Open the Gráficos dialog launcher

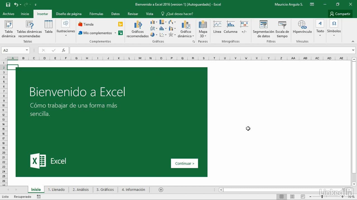tap(194, 41)
